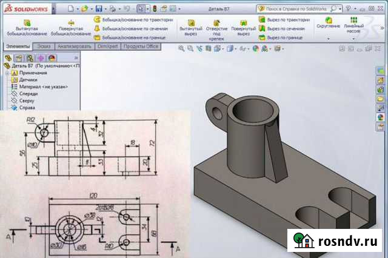Viewport: 388px width, 258px height.
Task: Click the Select cursor tool
Action: (x=141, y=9)
